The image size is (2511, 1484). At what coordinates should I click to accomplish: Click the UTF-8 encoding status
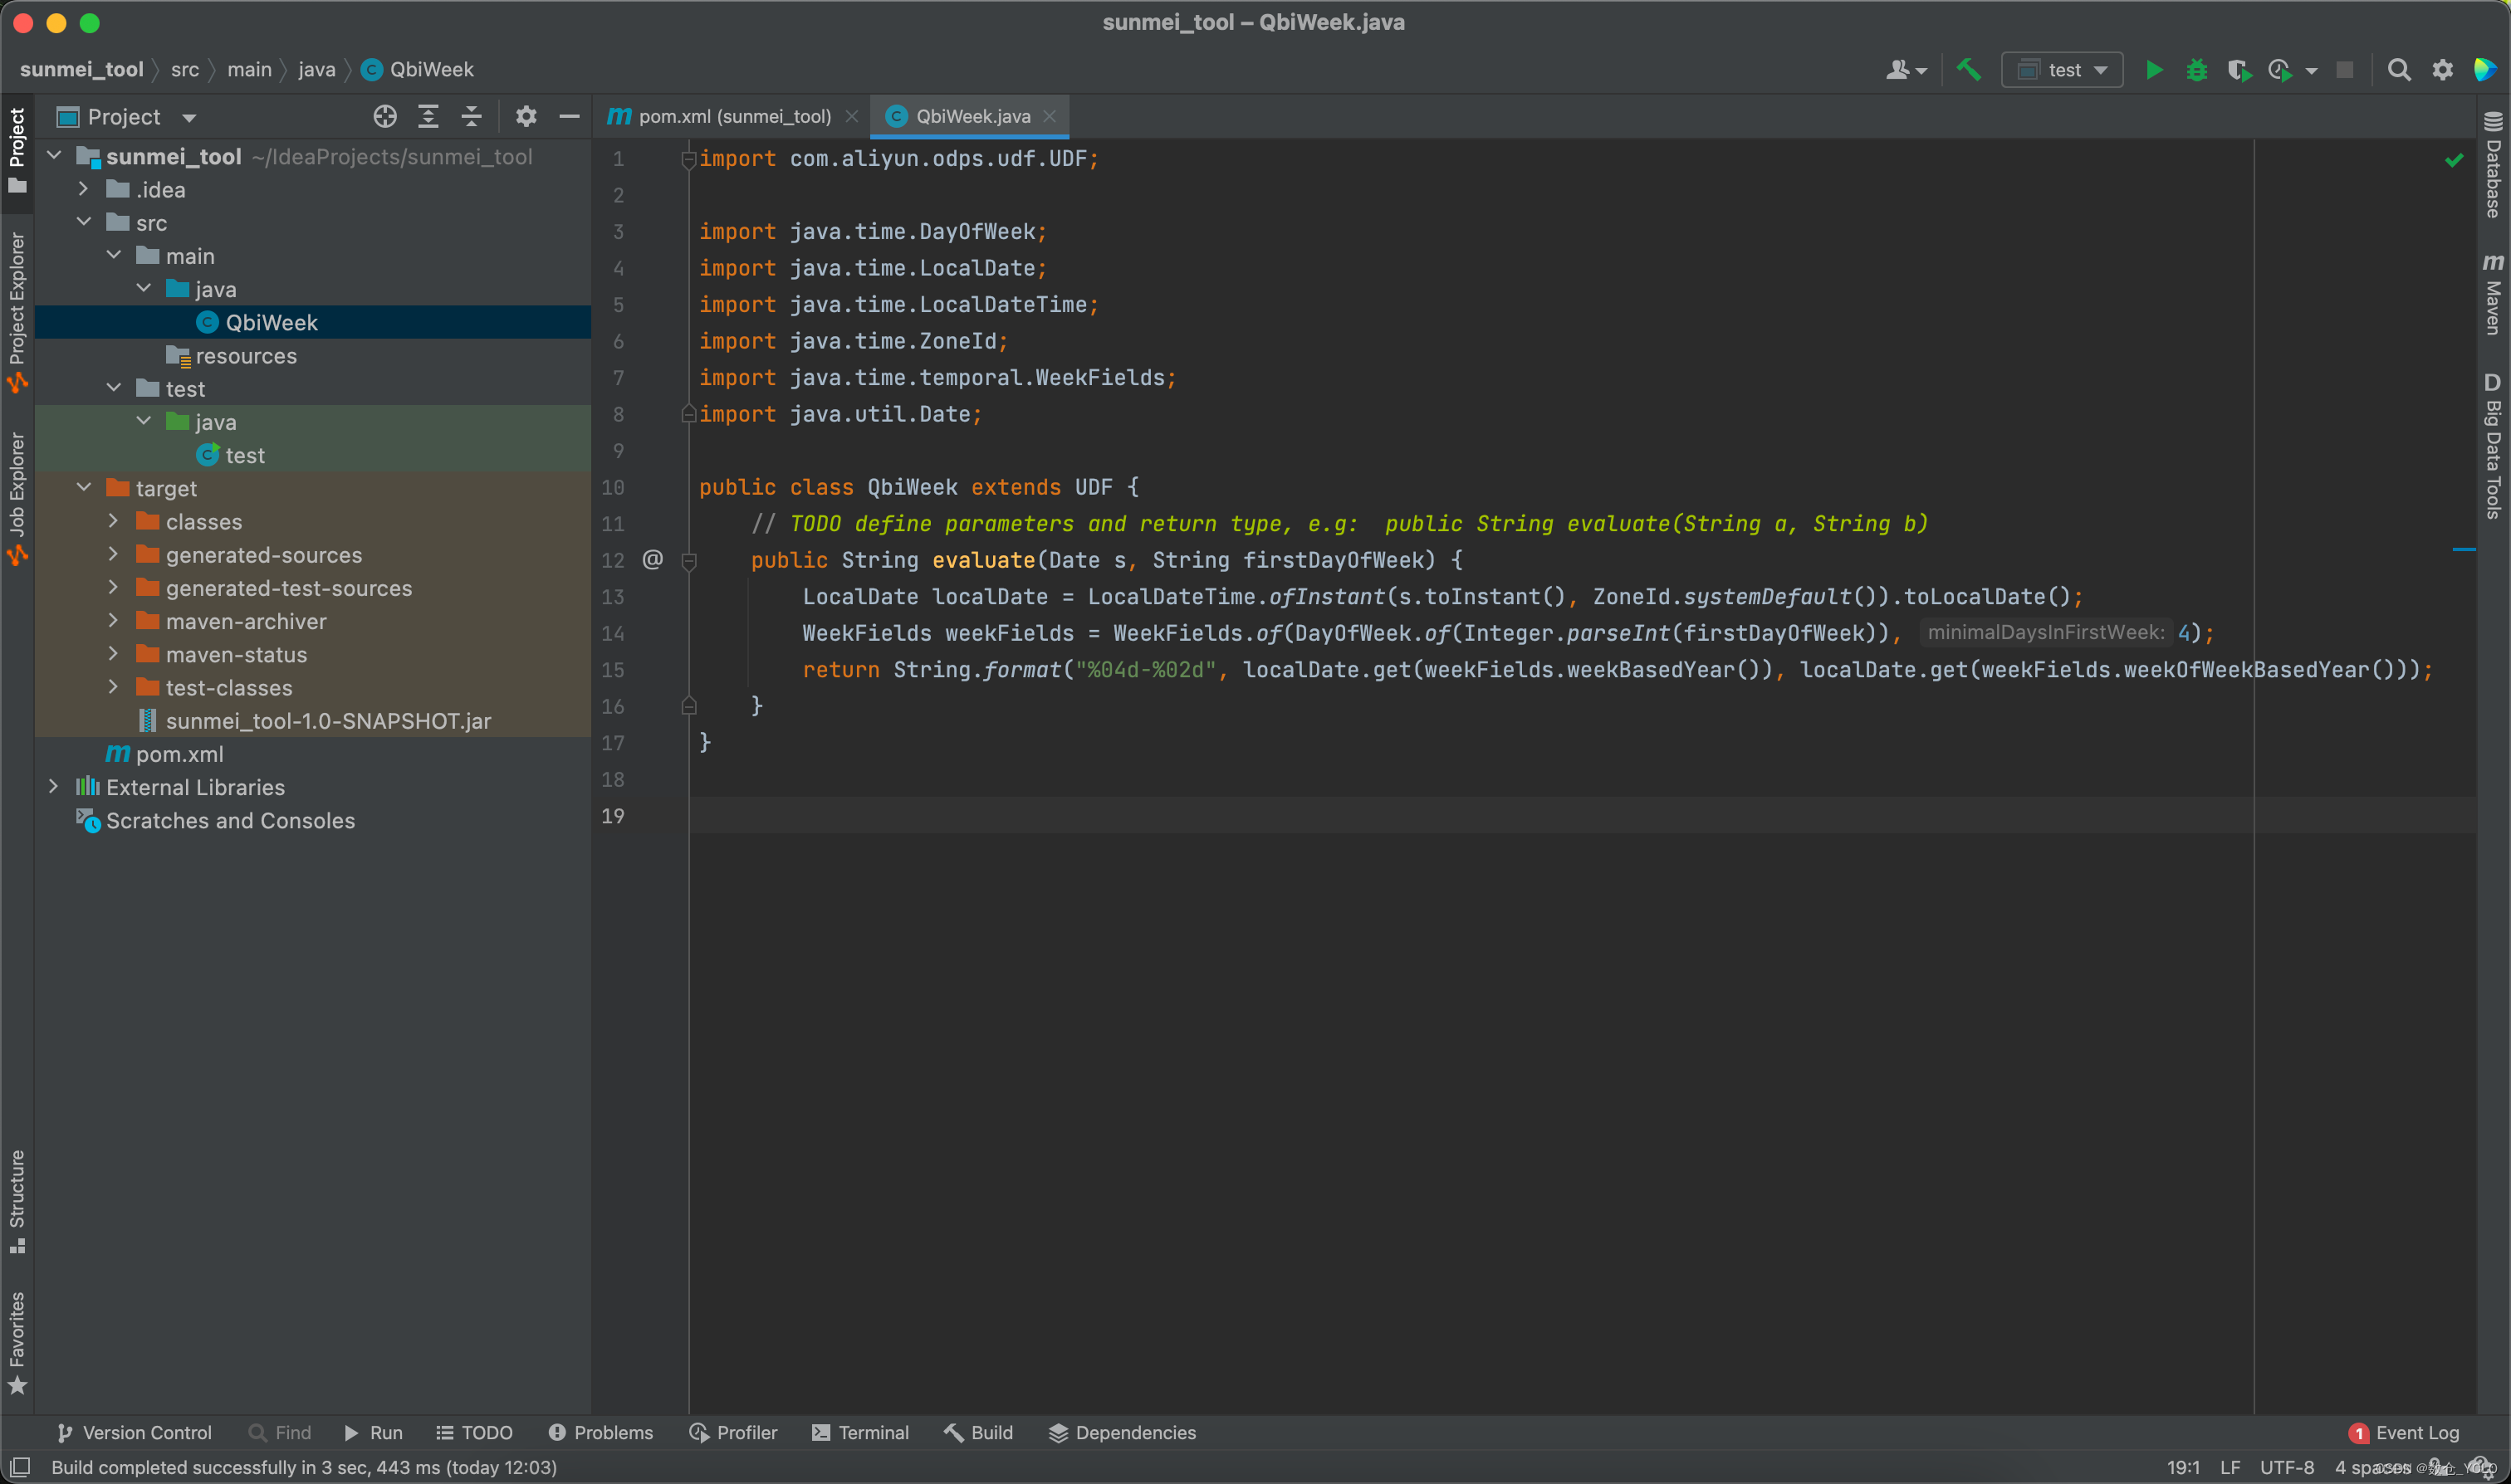coord(2287,1467)
